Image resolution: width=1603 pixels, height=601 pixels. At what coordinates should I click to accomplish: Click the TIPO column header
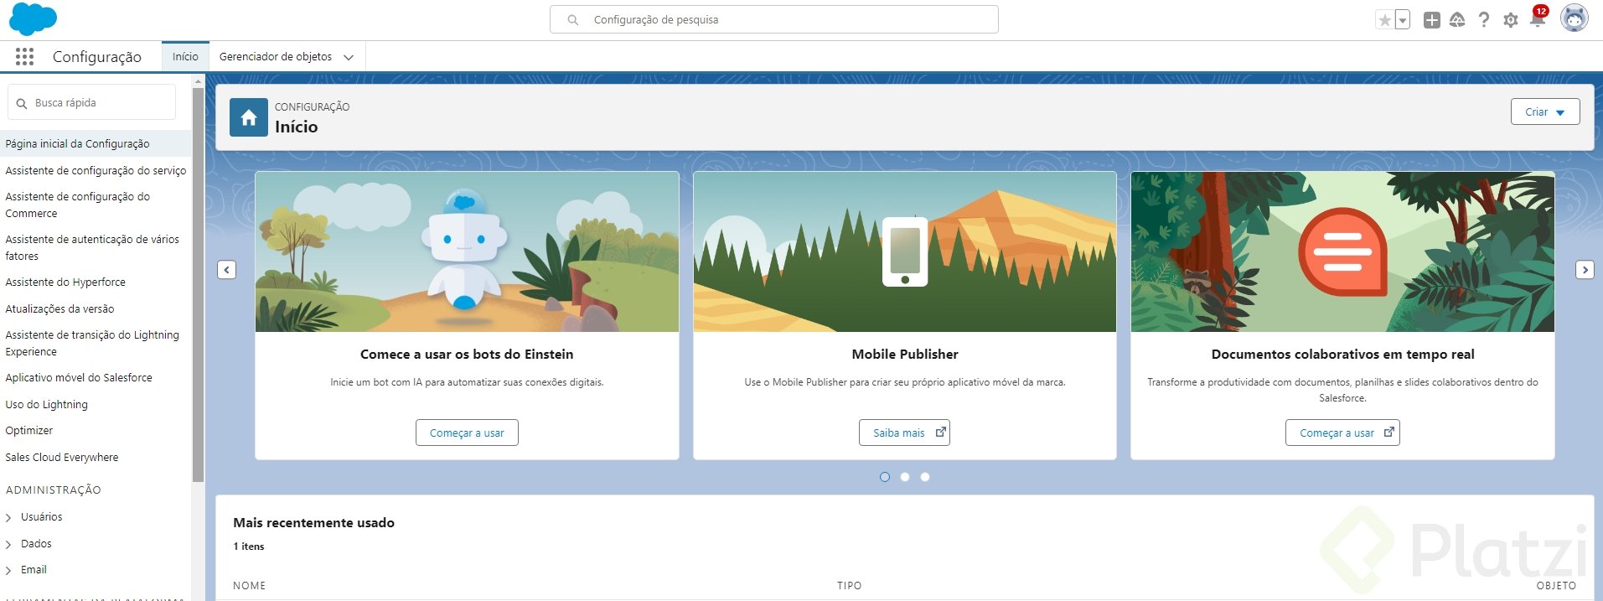pyautogui.click(x=849, y=586)
